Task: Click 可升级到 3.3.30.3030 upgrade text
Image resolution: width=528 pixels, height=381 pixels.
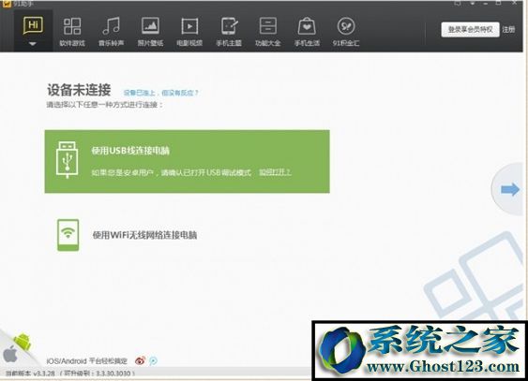Action: (97, 374)
